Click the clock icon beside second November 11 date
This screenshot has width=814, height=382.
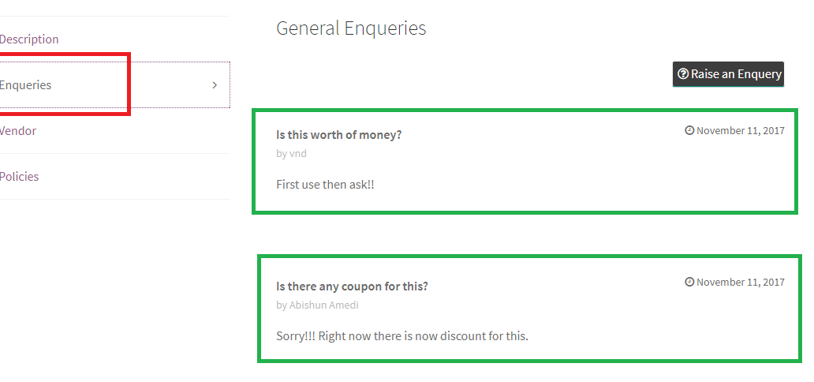[x=689, y=282]
